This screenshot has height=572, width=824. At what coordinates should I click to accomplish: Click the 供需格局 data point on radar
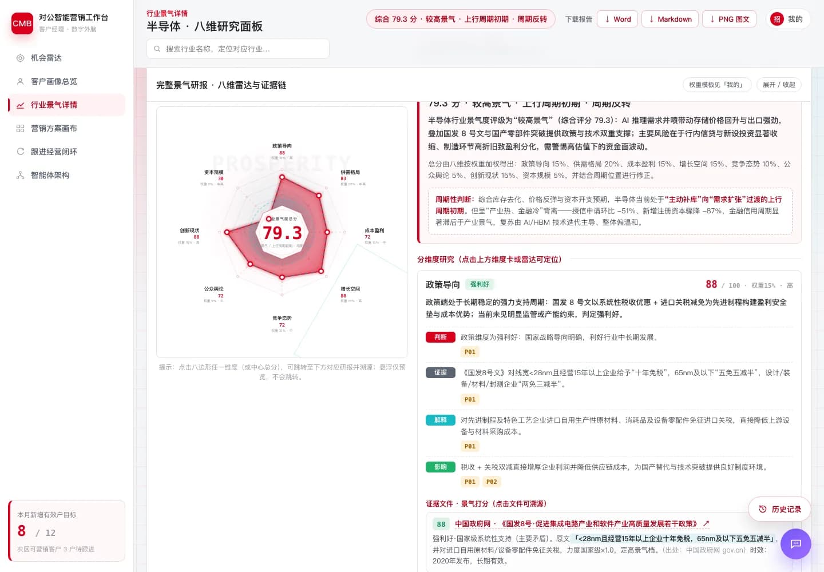pos(319,196)
